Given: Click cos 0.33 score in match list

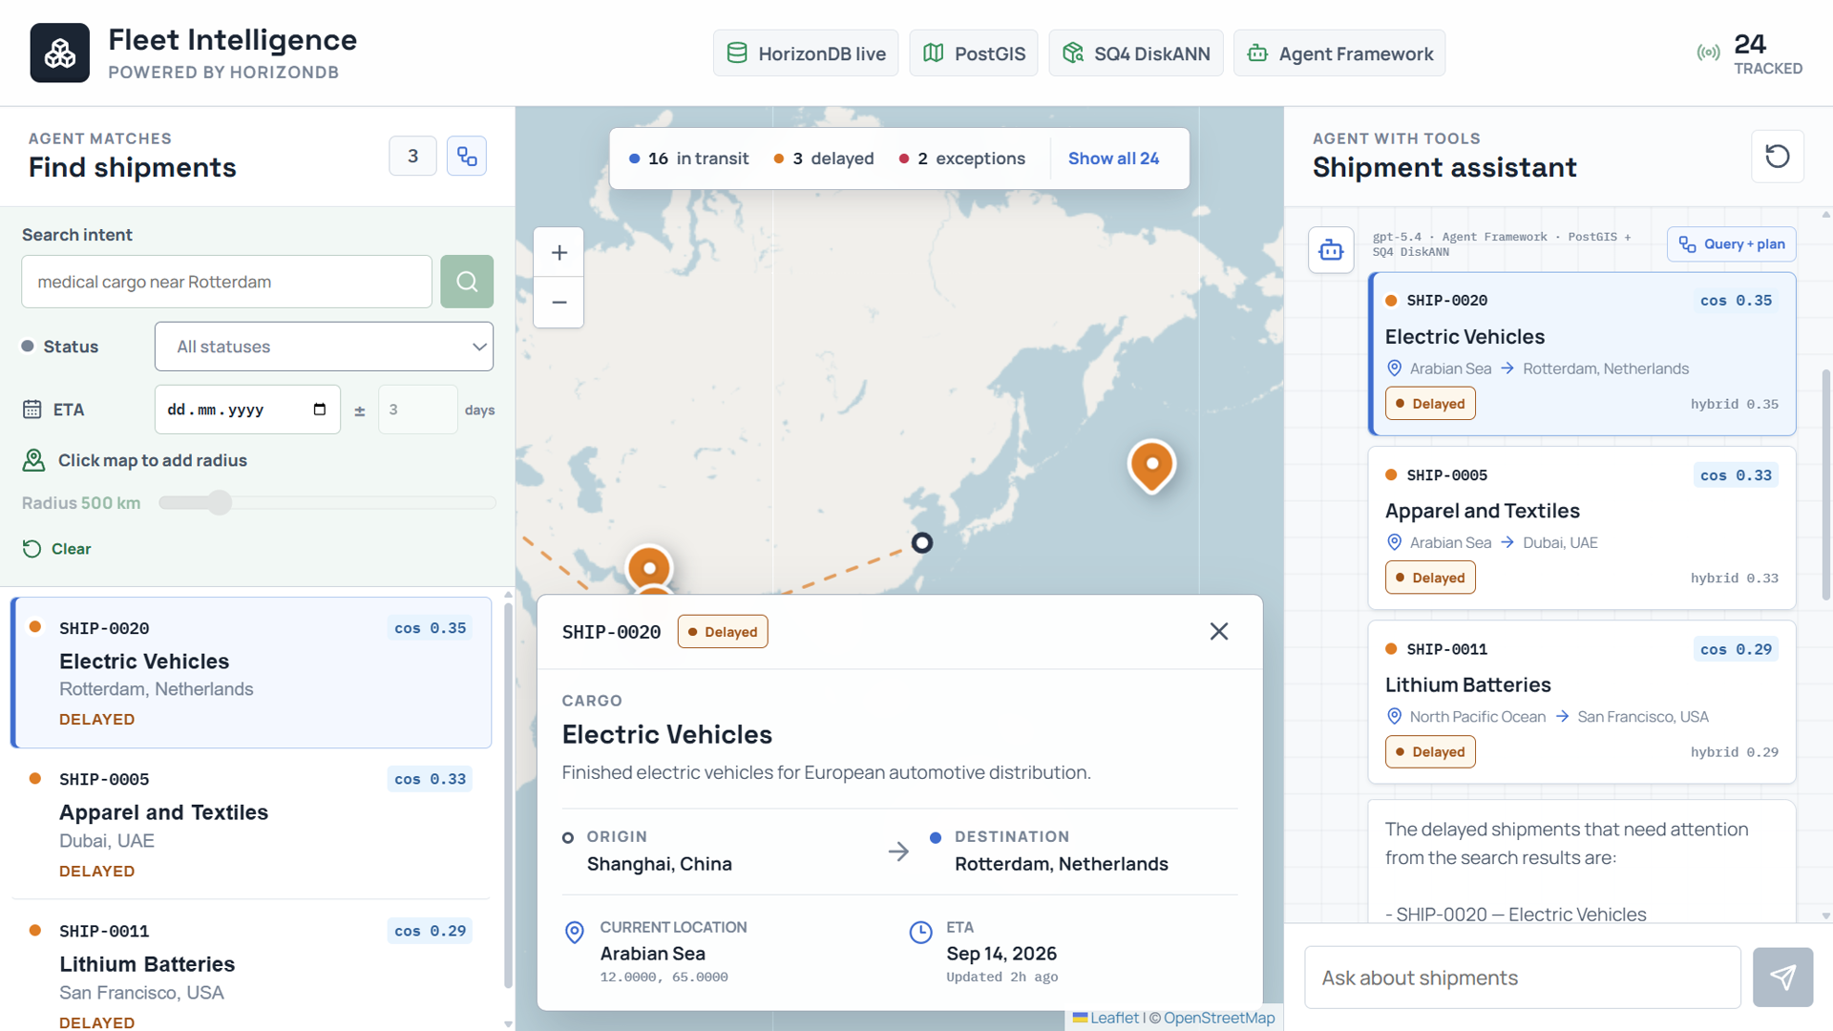Looking at the screenshot, I should click(431, 779).
